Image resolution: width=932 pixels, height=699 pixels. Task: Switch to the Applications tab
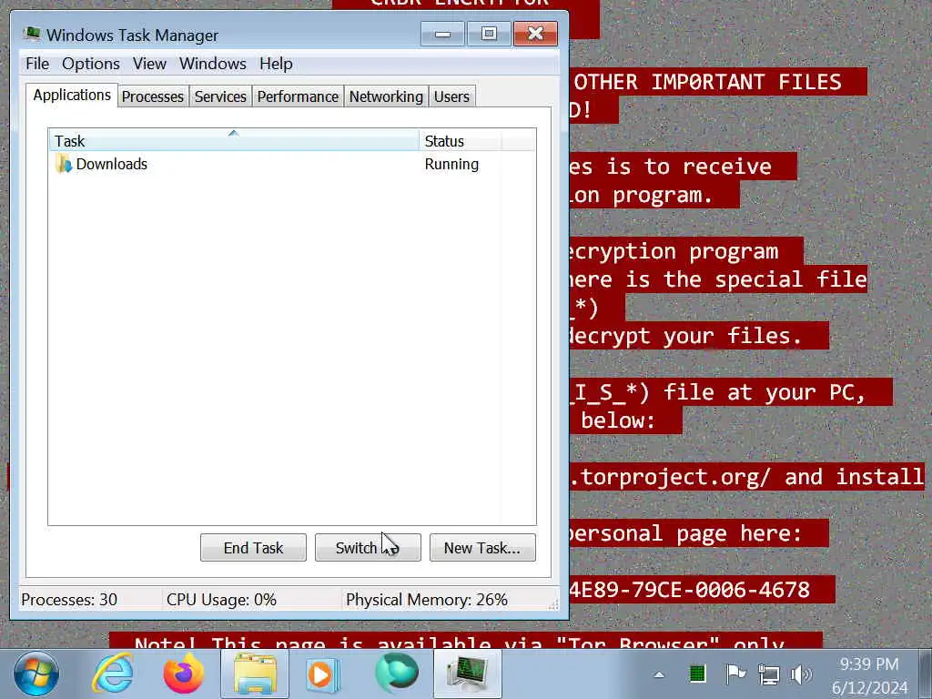point(72,95)
